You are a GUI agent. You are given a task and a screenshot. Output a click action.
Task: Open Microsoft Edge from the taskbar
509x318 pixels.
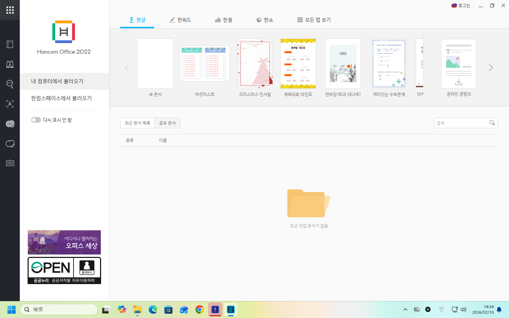[x=153, y=310]
